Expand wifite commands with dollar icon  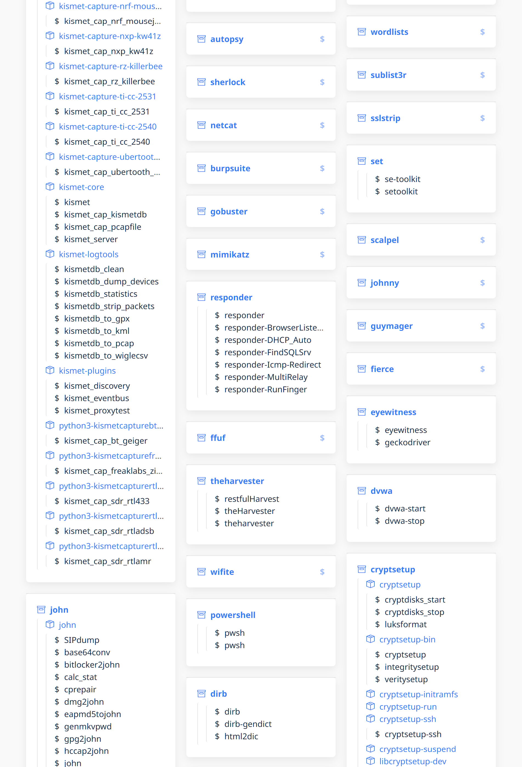click(322, 572)
